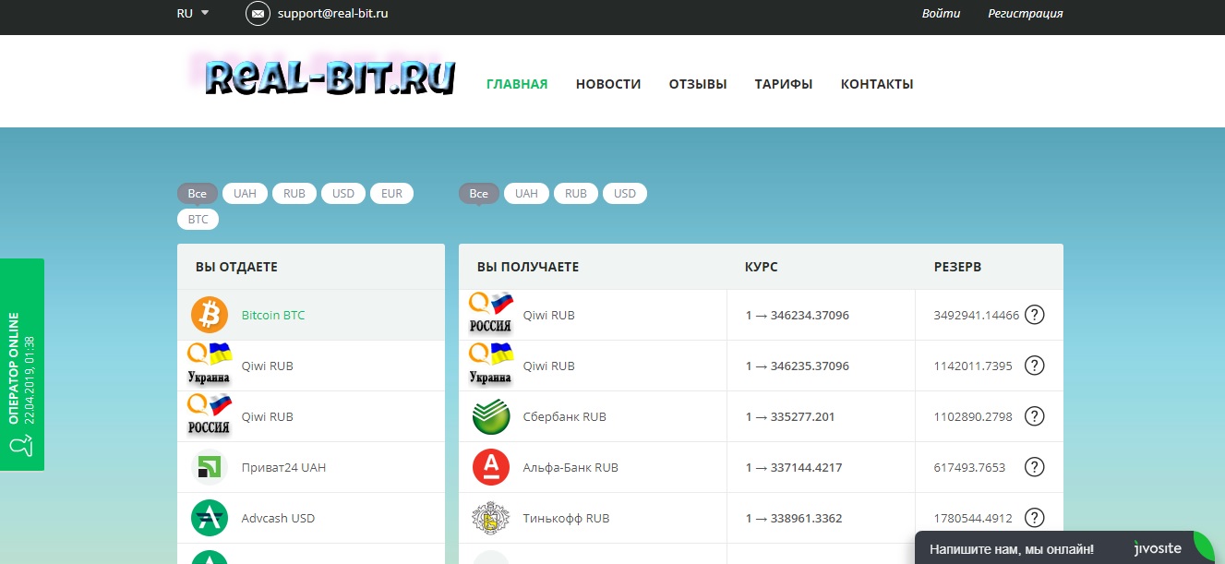Select the Все filter in receive column
Screen dimensions: 1225x564
(x=479, y=194)
